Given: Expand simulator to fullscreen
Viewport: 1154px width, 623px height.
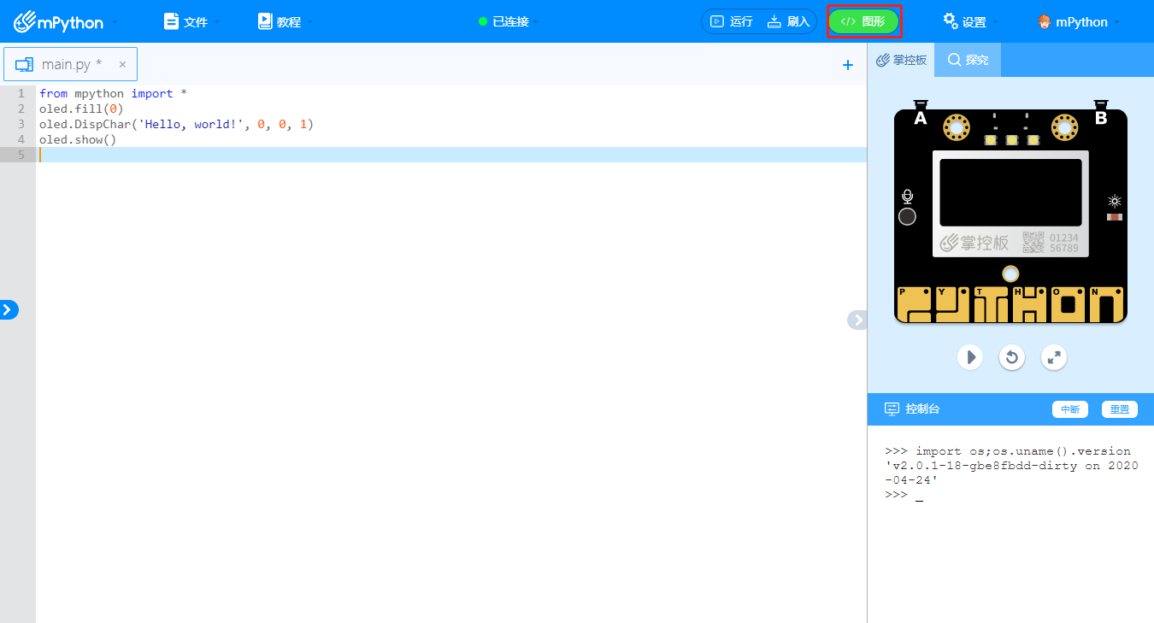Looking at the screenshot, I should (x=1054, y=356).
